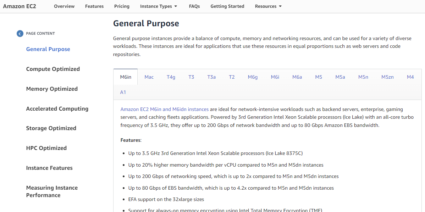
Task: Switch to the M6g tab
Action: (253, 77)
